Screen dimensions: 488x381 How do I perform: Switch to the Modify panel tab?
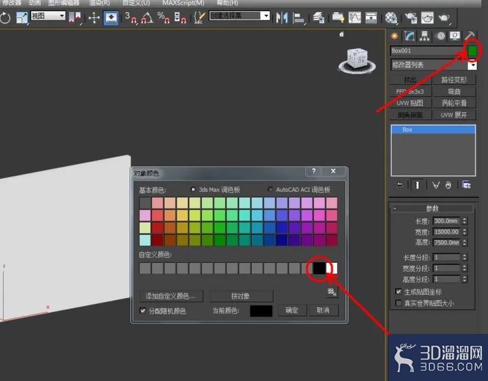pyautogui.click(x=410, y=37)
